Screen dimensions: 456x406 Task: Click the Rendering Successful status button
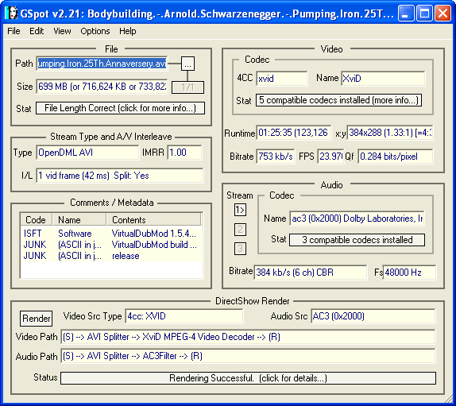248,378
